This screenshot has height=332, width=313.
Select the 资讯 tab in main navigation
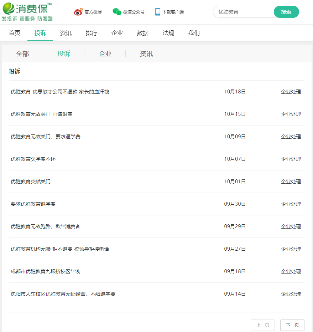coord(66,33)
